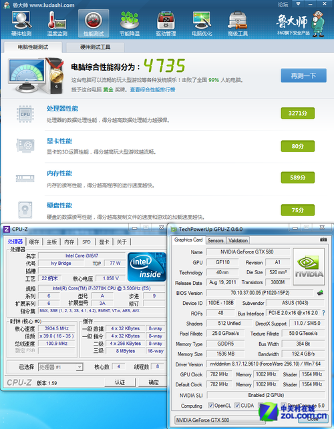Open the 处理器 #1 selection dropdown
Viewport: 334px width, 429px height.
61,367
